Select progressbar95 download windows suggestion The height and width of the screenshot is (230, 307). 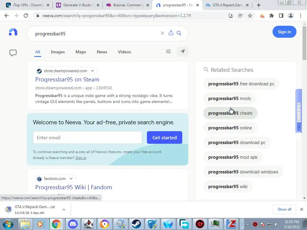[x=243, y=172]
